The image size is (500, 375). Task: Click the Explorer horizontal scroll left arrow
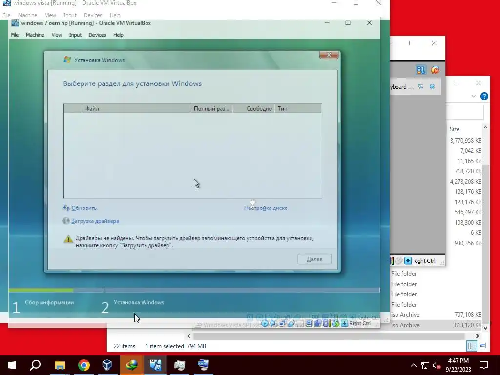[x=189, y=336]
